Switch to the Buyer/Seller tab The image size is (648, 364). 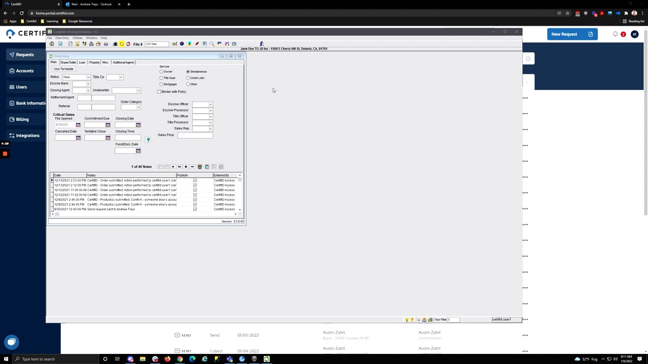[68, 62]
